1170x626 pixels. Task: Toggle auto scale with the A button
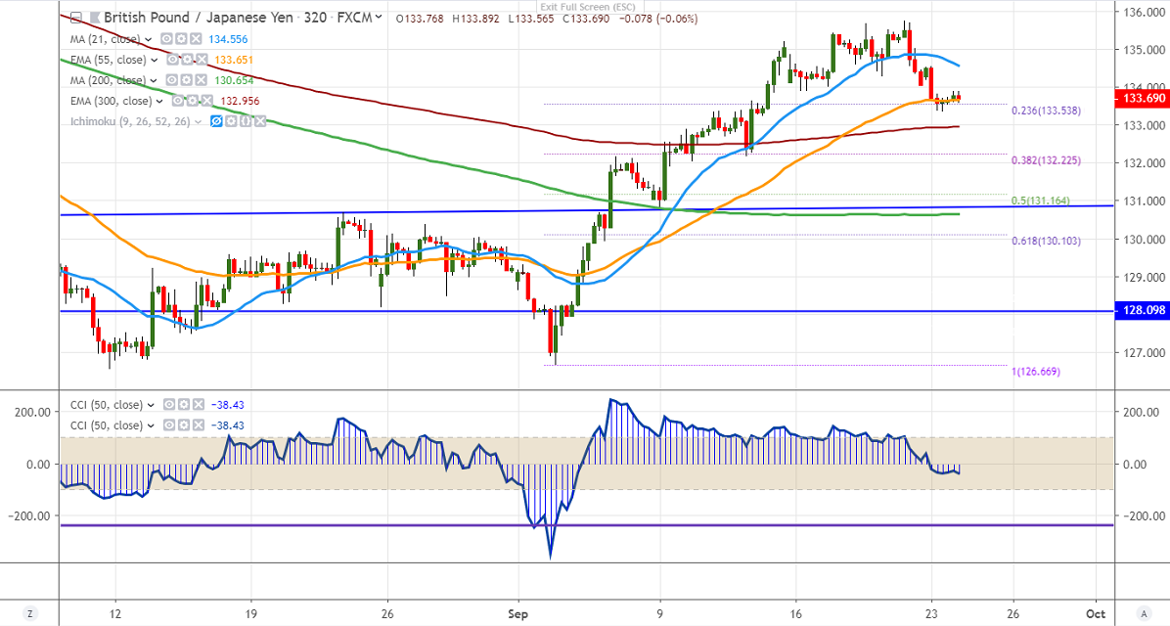point(1144,613)
